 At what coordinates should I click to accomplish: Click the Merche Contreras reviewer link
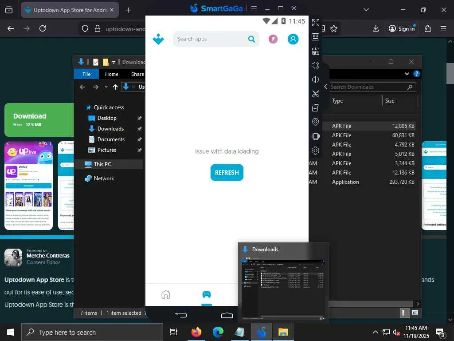coord(48,255)
